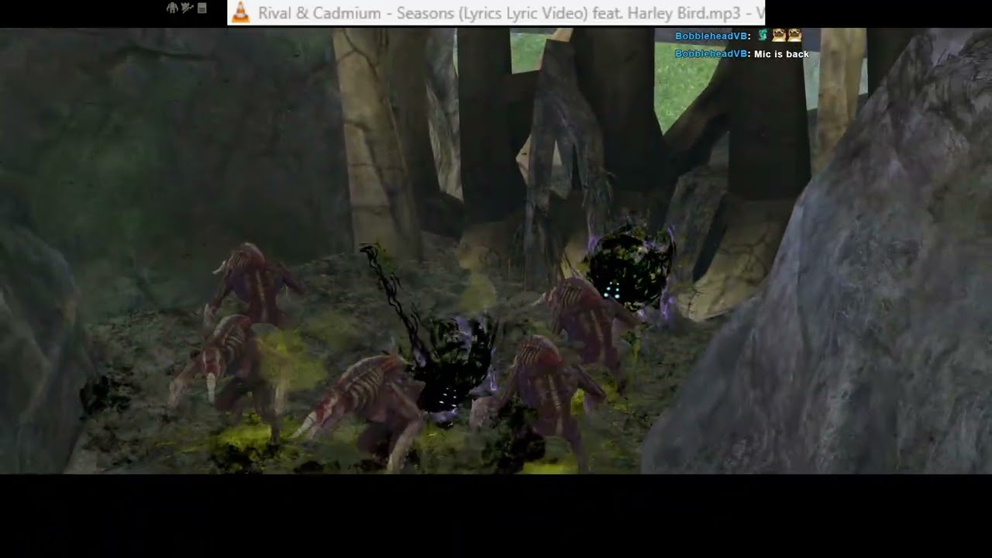This screenshot has height=558, width=992.
Task: Click the second creature icon at top-left
Action: pyautogui.click(x=187, y=8)
